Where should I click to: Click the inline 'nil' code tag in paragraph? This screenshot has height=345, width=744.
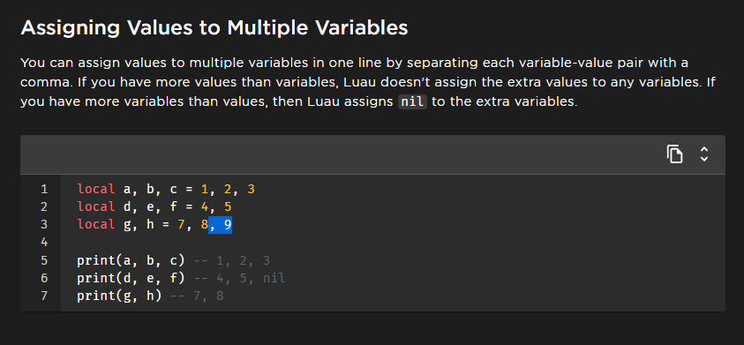click(413, 101)
